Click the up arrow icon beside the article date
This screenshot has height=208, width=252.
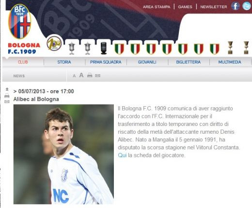(x=7, y=89)
